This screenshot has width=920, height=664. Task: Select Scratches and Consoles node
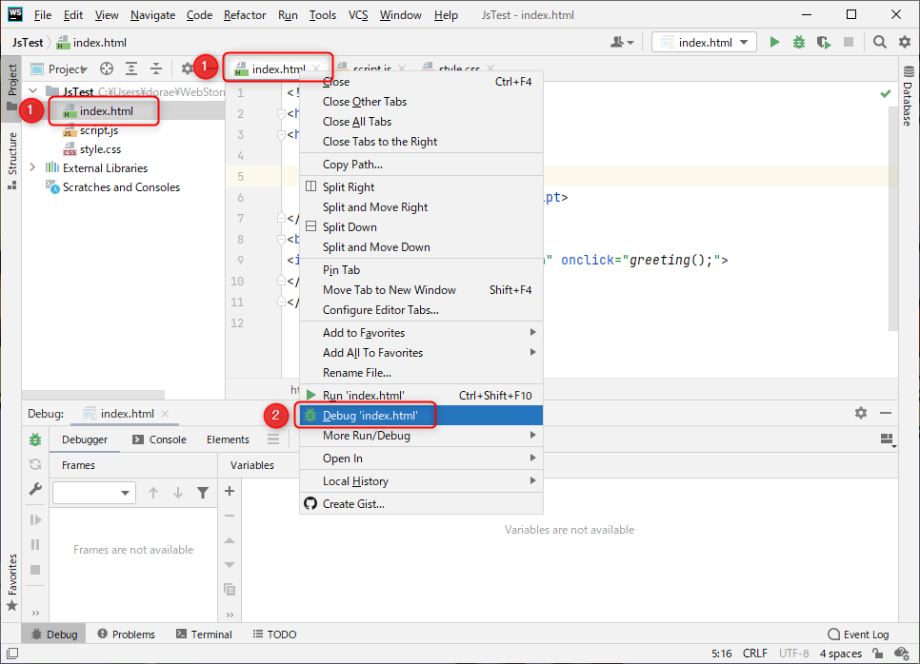tap(121, 187)
